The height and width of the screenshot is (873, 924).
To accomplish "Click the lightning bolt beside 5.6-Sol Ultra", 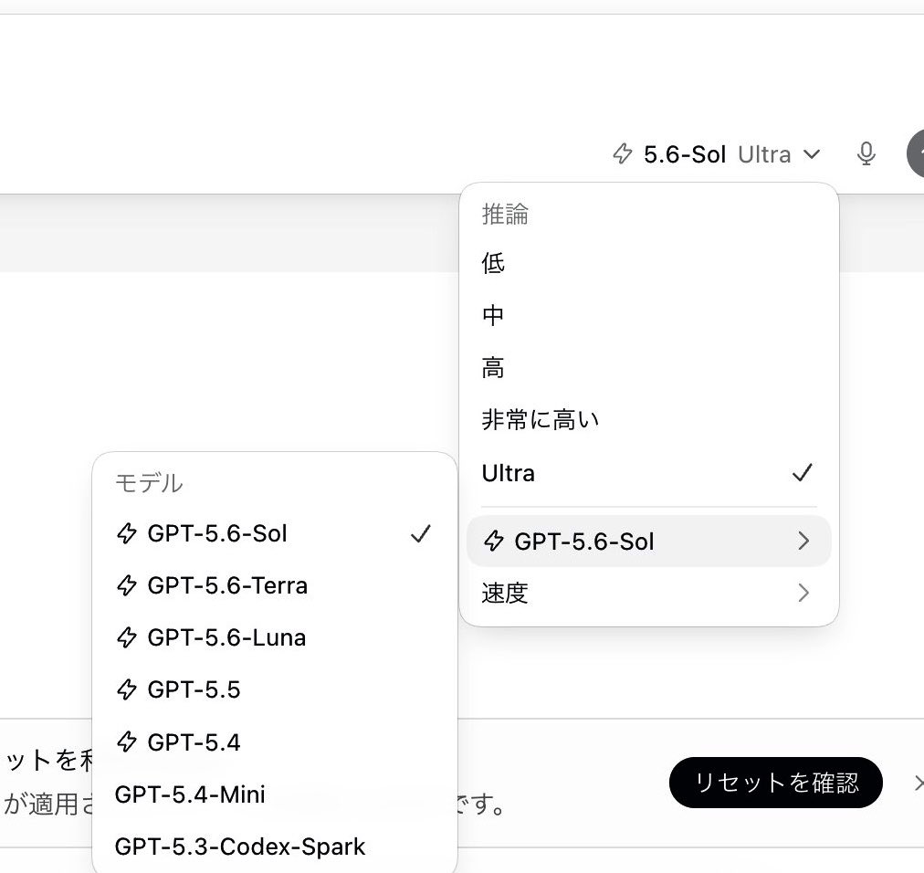I will pos(623,153).
